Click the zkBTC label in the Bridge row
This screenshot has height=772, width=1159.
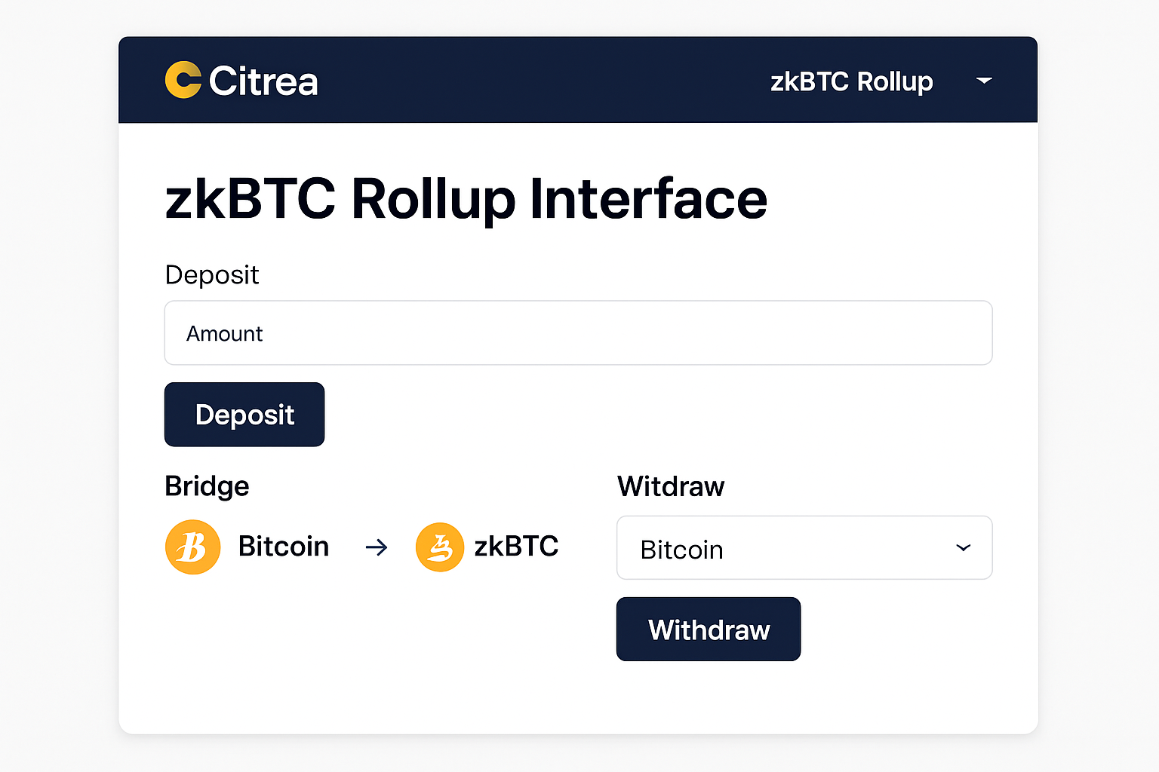[x=516, y=546]
